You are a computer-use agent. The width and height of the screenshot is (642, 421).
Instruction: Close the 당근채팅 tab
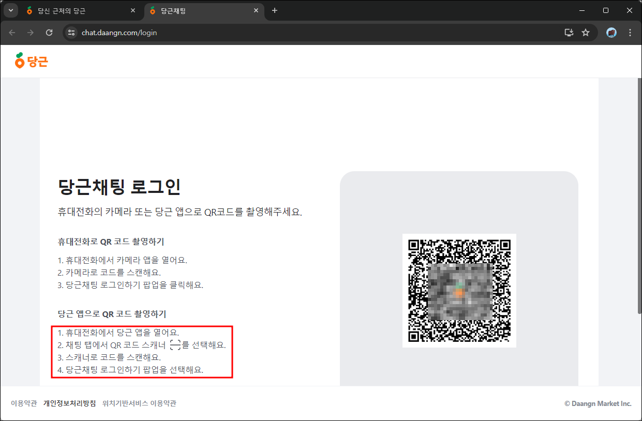[x=256, y=10]
